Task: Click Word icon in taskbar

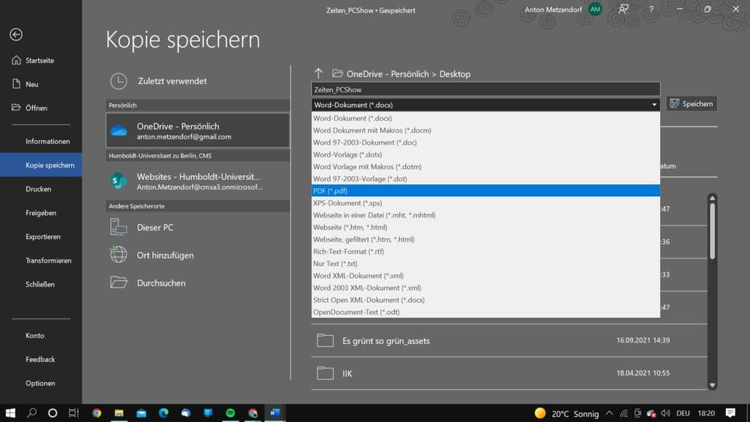Action: [x=275, y=413]
